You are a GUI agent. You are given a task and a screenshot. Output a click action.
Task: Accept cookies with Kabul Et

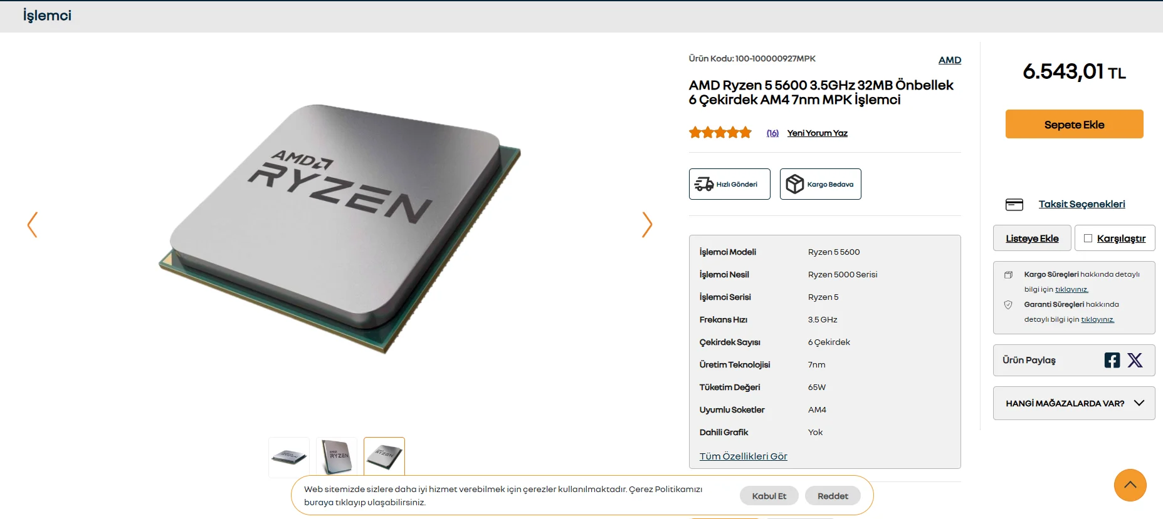[x=769, y=496]
